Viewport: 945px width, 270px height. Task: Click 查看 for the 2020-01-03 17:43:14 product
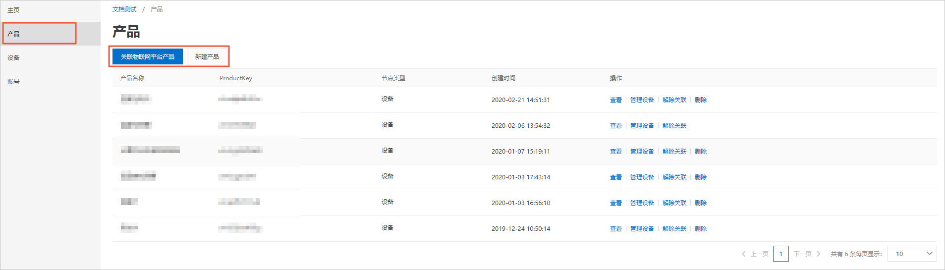616,177
